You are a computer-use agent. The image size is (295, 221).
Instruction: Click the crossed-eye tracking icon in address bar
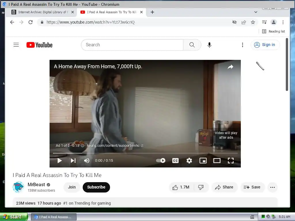coord(235,22)
